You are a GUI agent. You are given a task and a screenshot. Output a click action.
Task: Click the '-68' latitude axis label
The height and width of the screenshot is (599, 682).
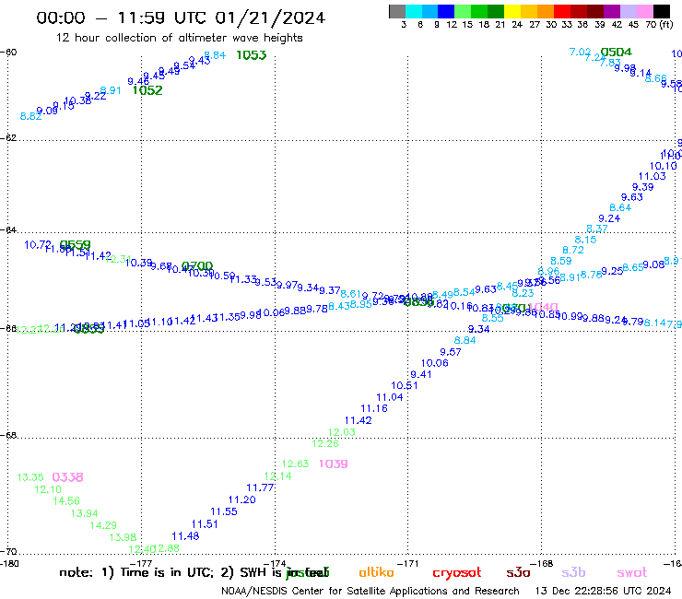pos(8,435)
